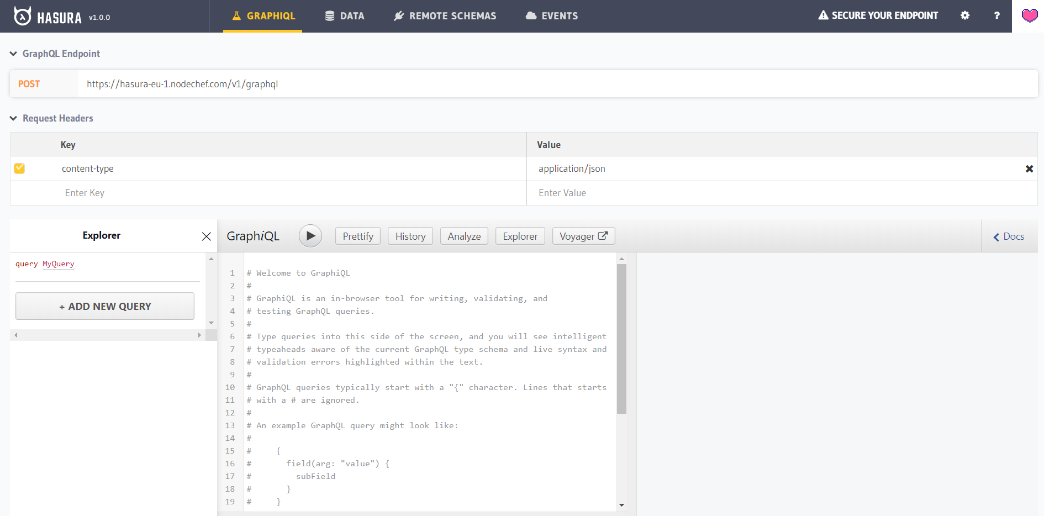Remove the content-type header row
Viewport: 1044px width, 516px height.
click(1029, 169)
